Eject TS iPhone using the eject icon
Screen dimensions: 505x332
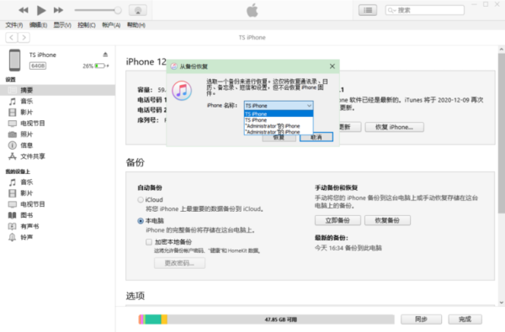[x=105, y=55]
